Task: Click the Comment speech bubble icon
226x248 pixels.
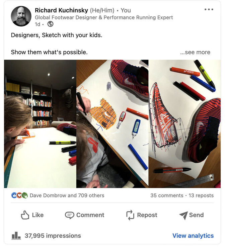Action: pos(70,215)
